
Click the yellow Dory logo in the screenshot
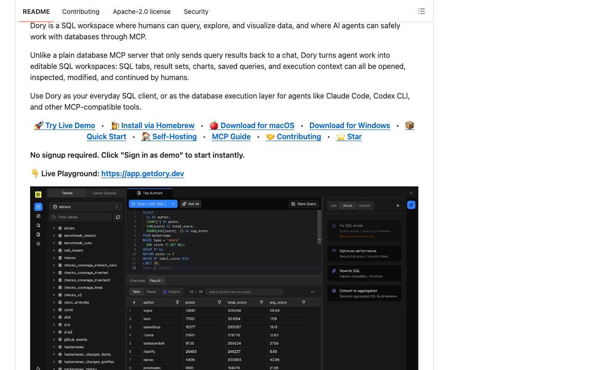click(38, 194)
